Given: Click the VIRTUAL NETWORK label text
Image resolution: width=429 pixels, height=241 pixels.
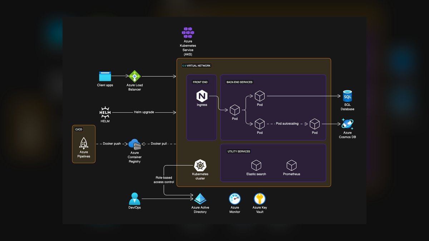Looking at the screenshot, I should [x=199, y=66].
